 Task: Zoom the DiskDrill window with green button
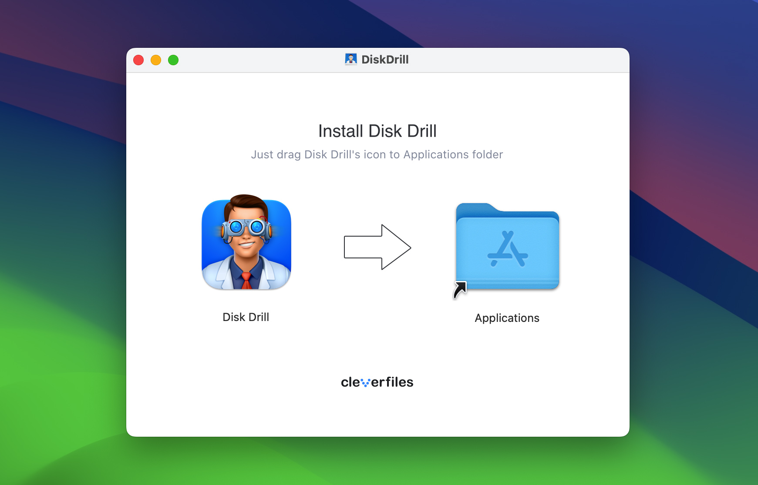173,60
